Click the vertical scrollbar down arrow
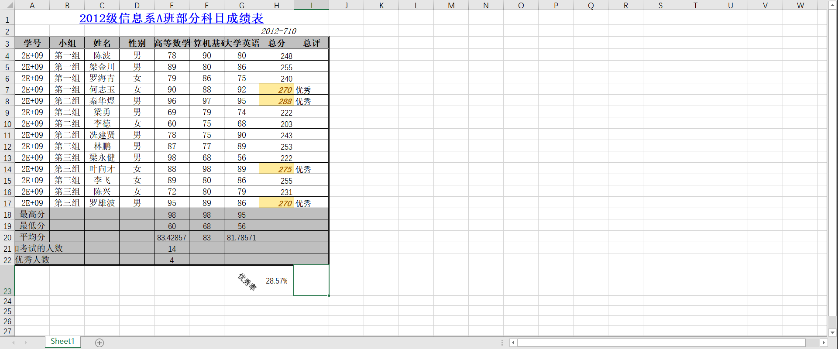This screenshot has width=838, height=349. pos(832,332)
